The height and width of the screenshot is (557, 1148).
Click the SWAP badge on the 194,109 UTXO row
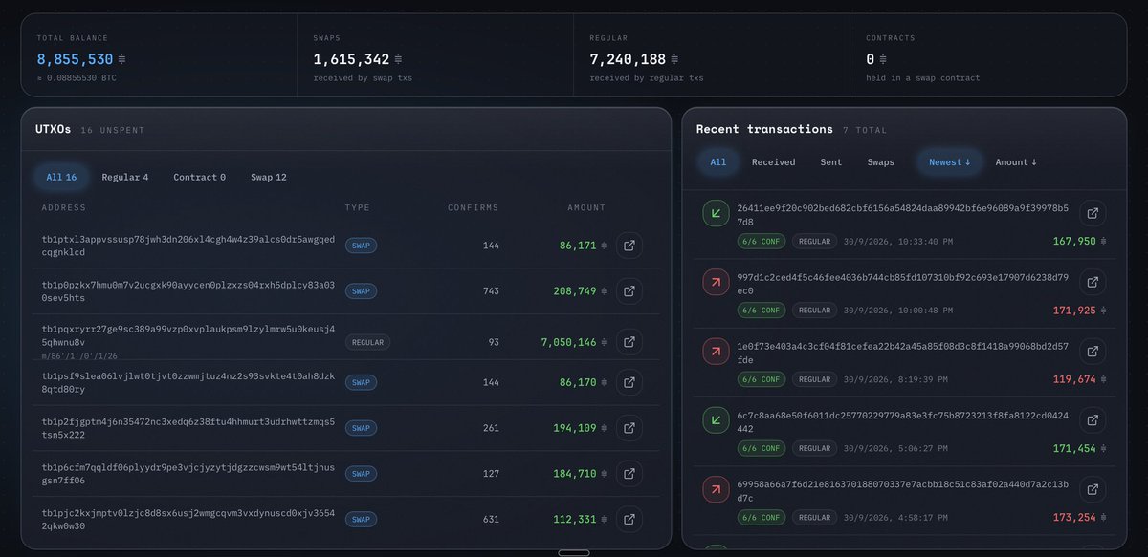361,428
